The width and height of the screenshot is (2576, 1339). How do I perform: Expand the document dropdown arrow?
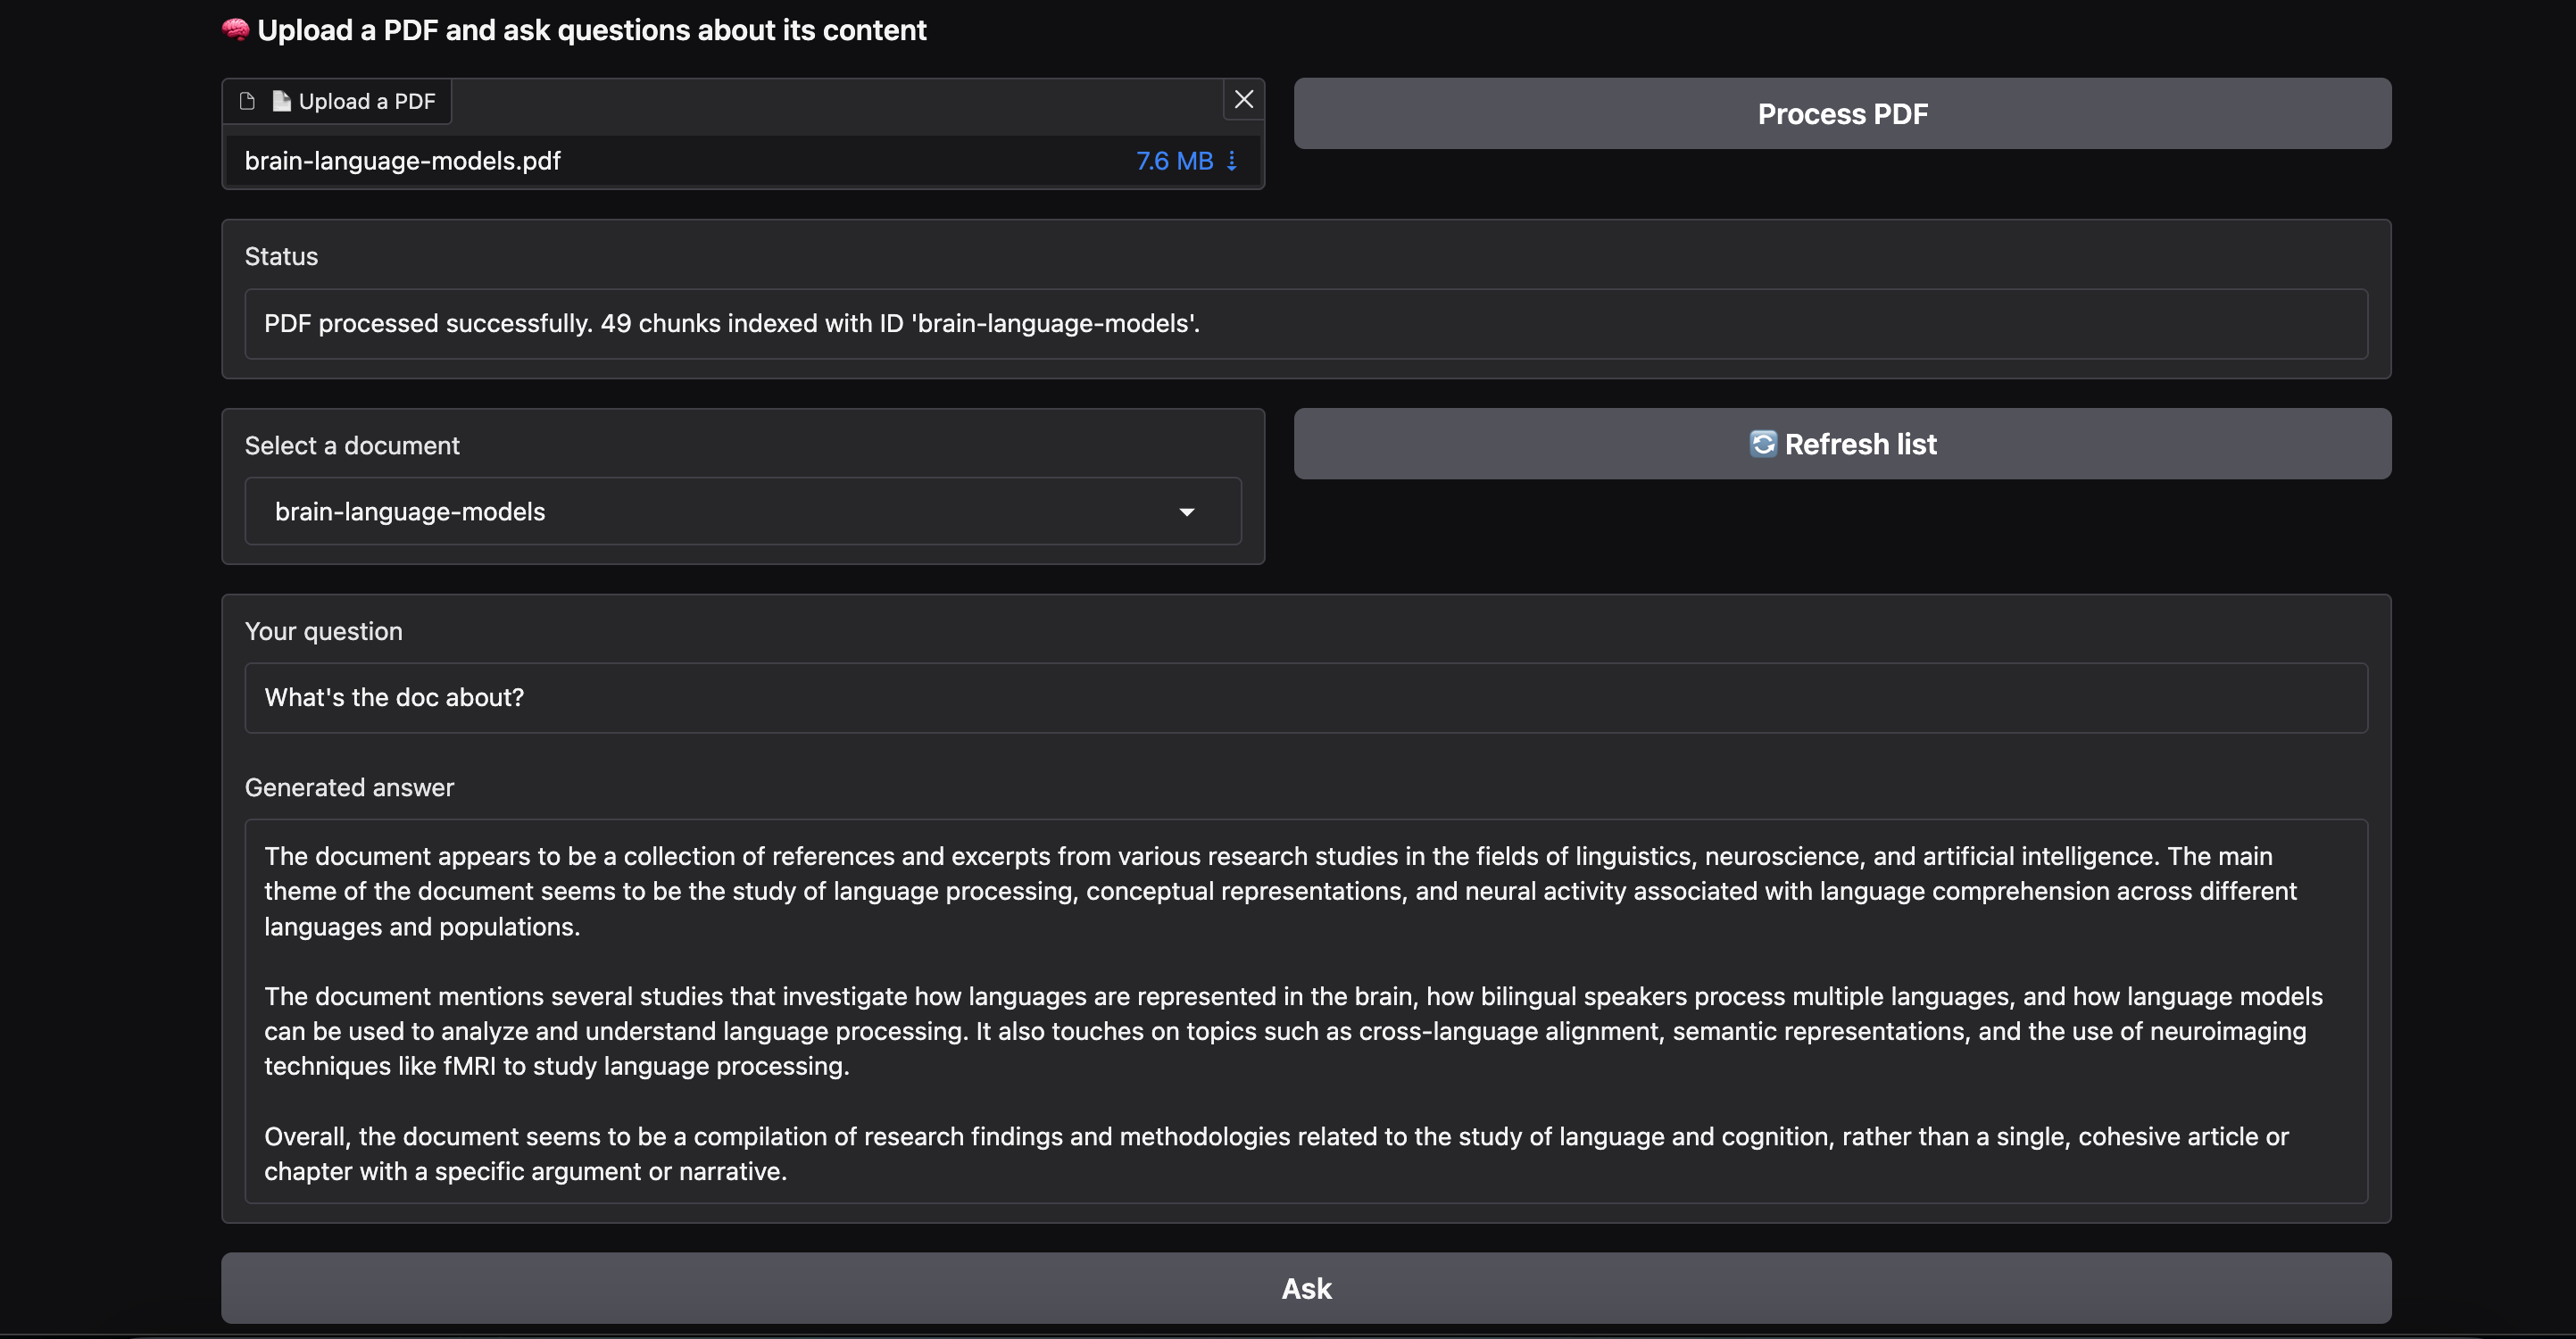1187,512
